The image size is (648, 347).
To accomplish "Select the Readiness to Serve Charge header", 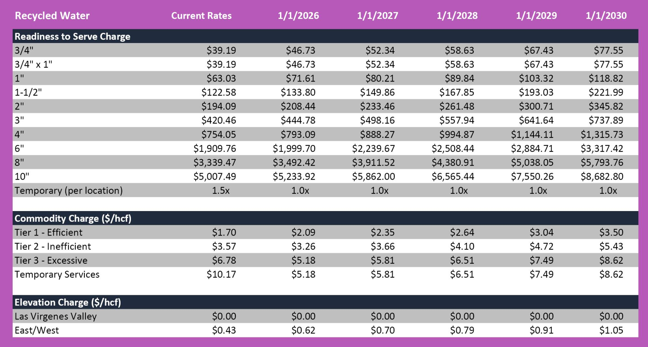I will coord(73,36).
